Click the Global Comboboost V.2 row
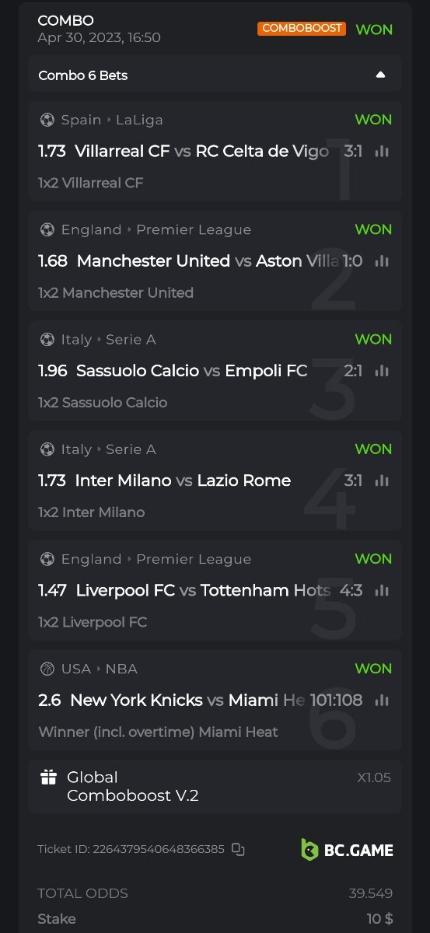 click(x=215, y=786)
